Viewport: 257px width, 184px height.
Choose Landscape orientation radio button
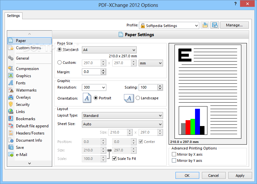pos(138,98)
